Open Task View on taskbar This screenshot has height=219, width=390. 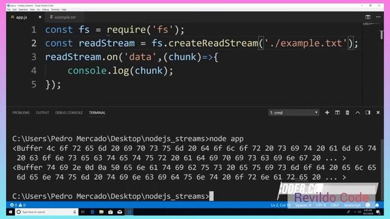(83, 212)
